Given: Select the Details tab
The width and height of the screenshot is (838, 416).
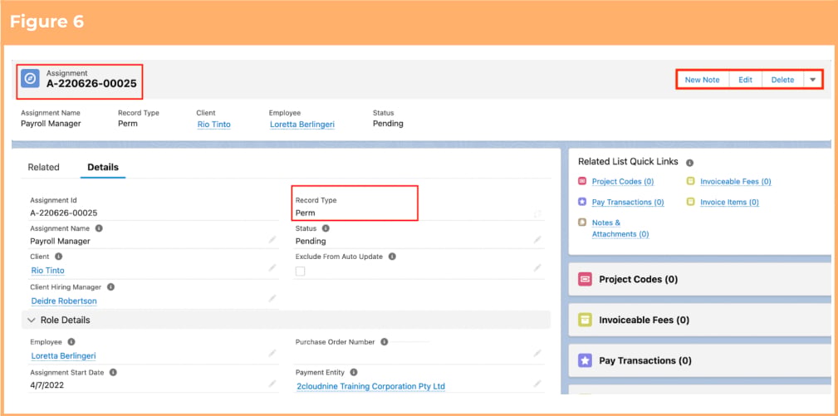Looking at the screenshot, I should click(x=103, y=167).
